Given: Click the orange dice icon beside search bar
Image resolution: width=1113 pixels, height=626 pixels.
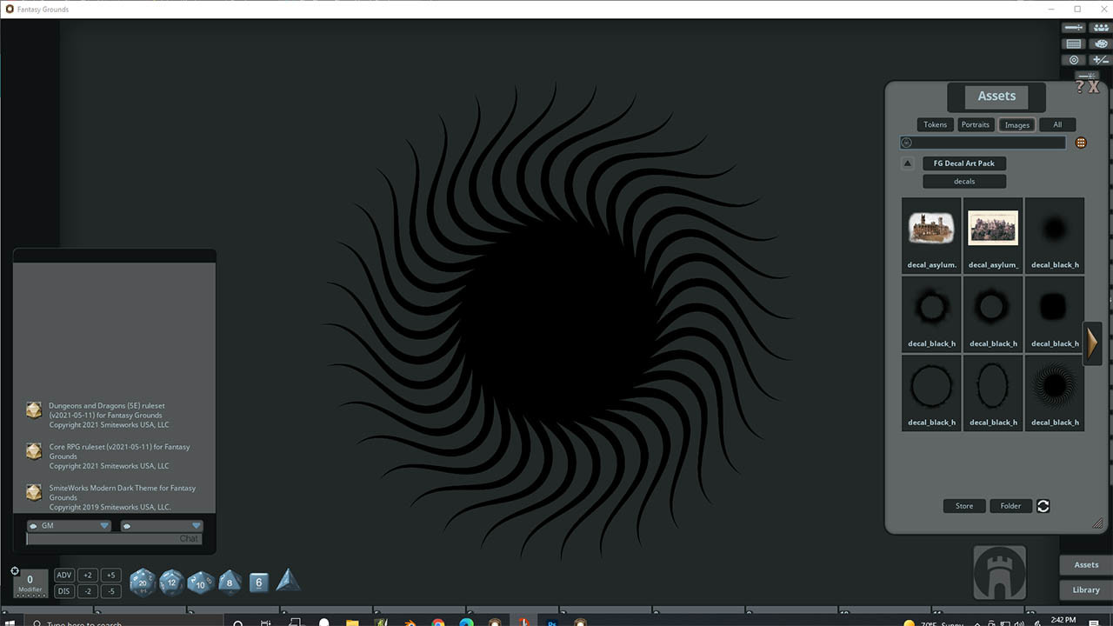Looking at the screenshot, I should pos(1081,142).
